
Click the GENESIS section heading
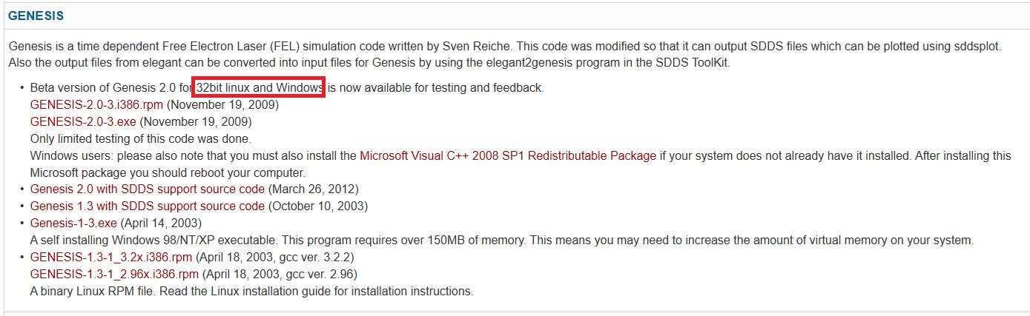[x=36, y=16]
